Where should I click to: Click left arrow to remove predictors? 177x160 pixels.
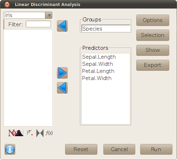coord(62,88)
